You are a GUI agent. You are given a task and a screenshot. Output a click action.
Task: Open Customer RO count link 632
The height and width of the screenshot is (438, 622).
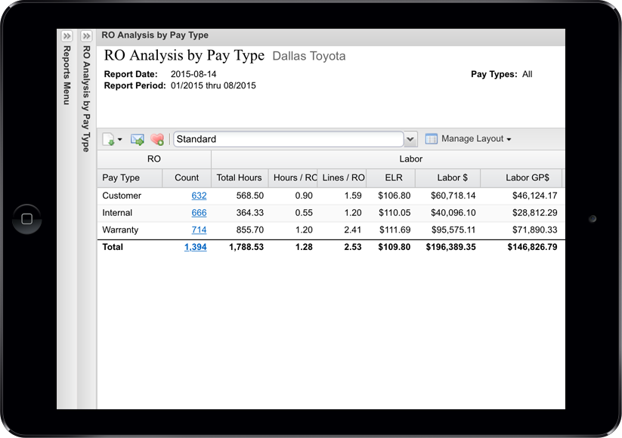tap(198, 196)
